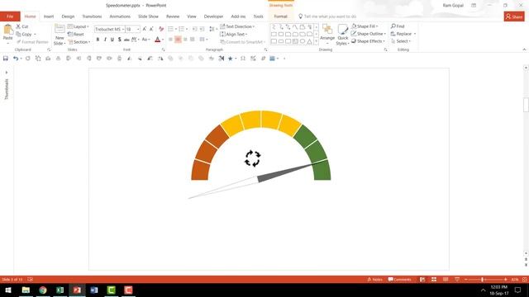Open the File tab
The width and height of the screenshot is (529, 297).
[x=10, y=16]
